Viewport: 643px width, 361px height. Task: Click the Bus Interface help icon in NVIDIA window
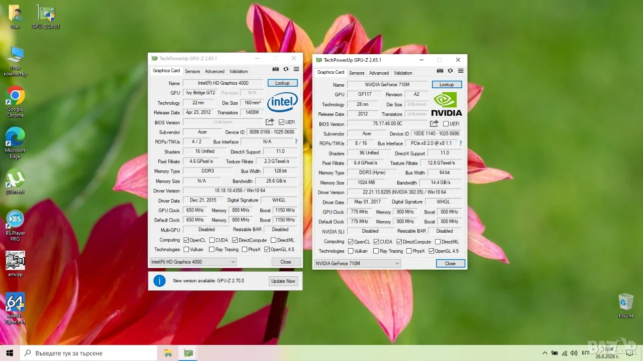tap(460, 143)
